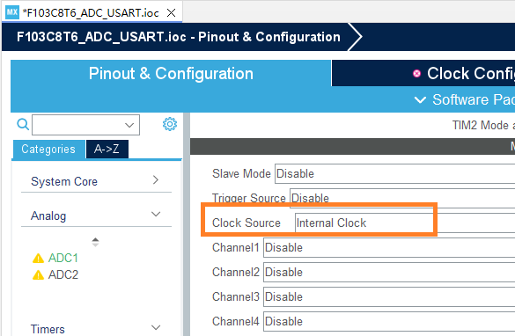Expand the System Core category

pyautogui.click(x=96, y=181)
